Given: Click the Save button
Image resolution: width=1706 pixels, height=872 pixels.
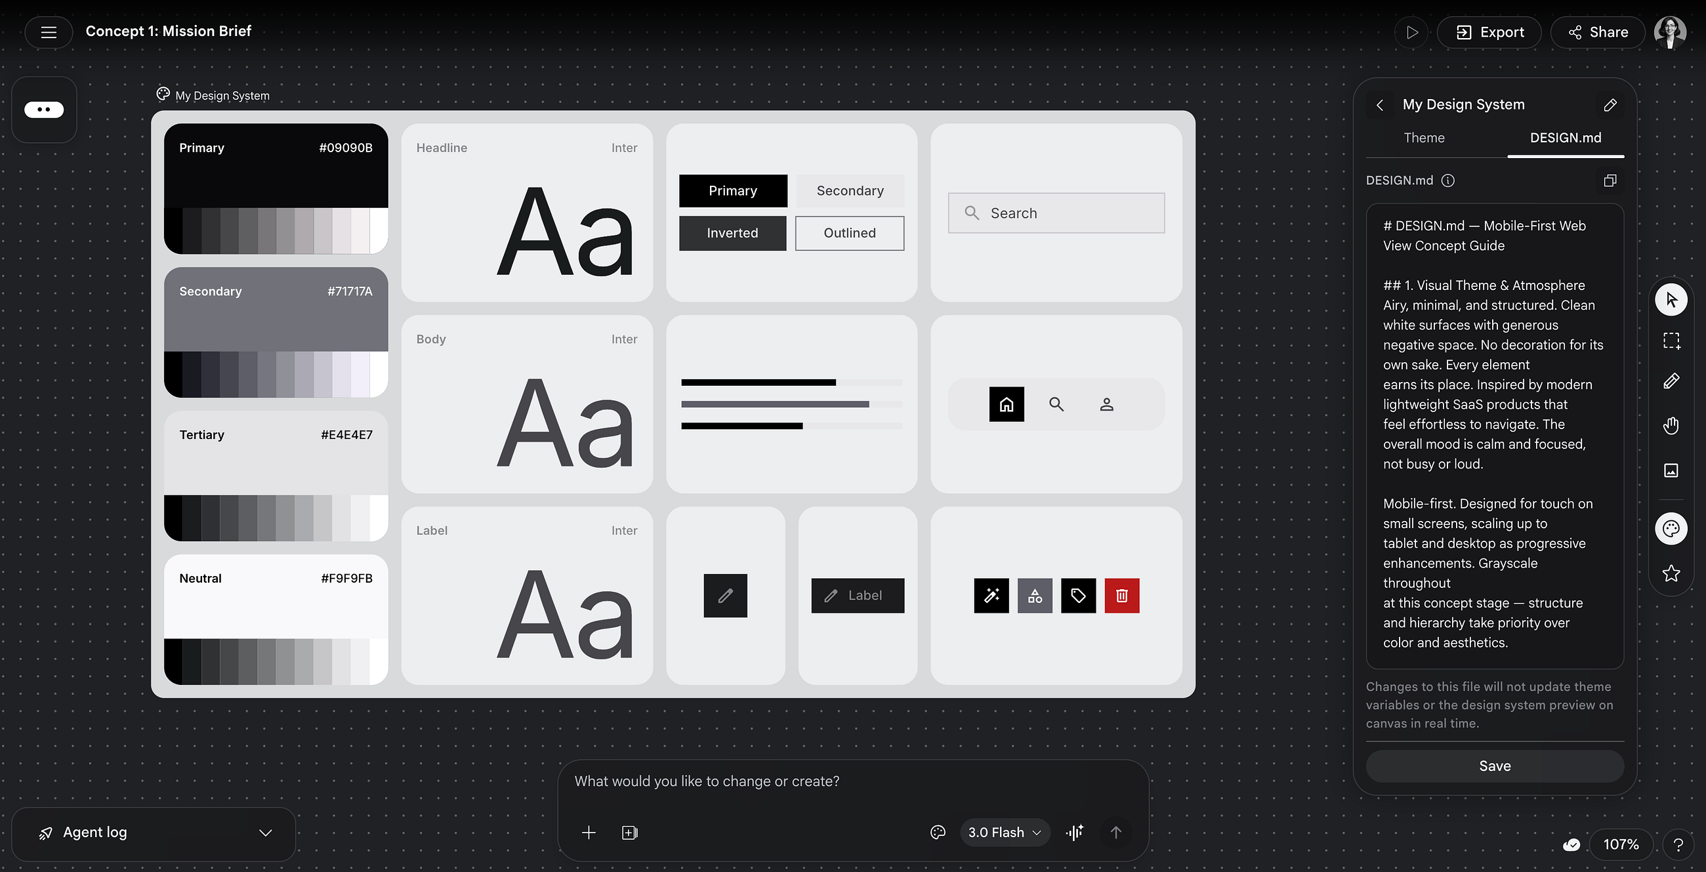Looking at the screenshot, I should [1495, 766].
